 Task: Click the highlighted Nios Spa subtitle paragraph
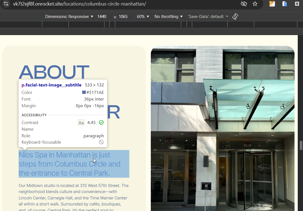click(74, 164)
